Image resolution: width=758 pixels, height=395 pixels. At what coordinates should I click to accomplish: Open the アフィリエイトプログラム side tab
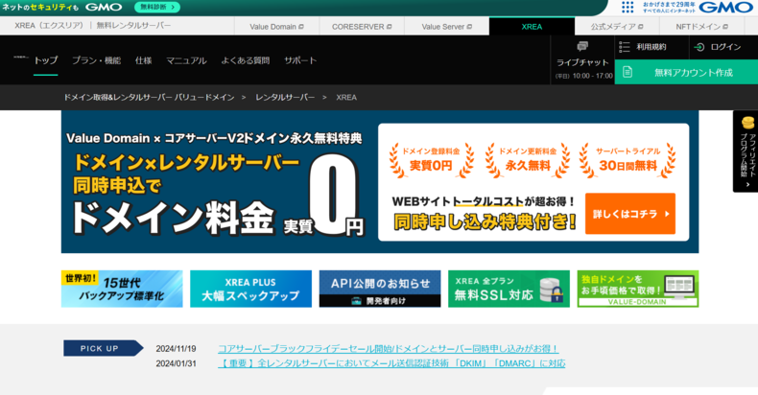(x=746, y=151)
